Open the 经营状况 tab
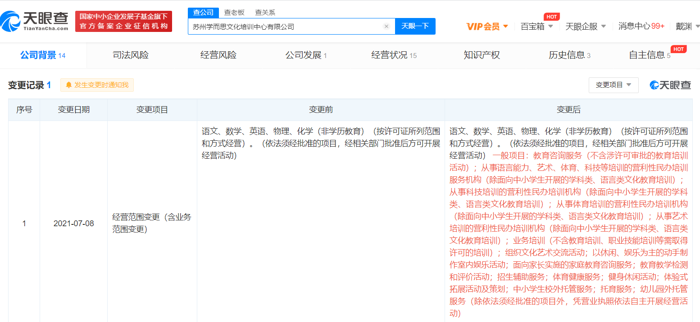This screenshot has width=700, height=322. point(394,55)
